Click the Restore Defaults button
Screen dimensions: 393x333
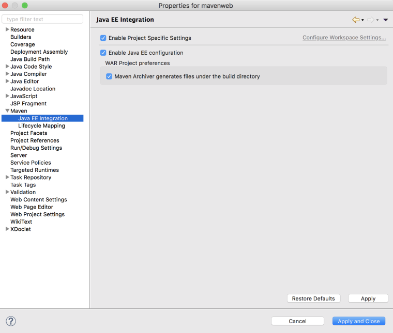click(x=313, y=298)
